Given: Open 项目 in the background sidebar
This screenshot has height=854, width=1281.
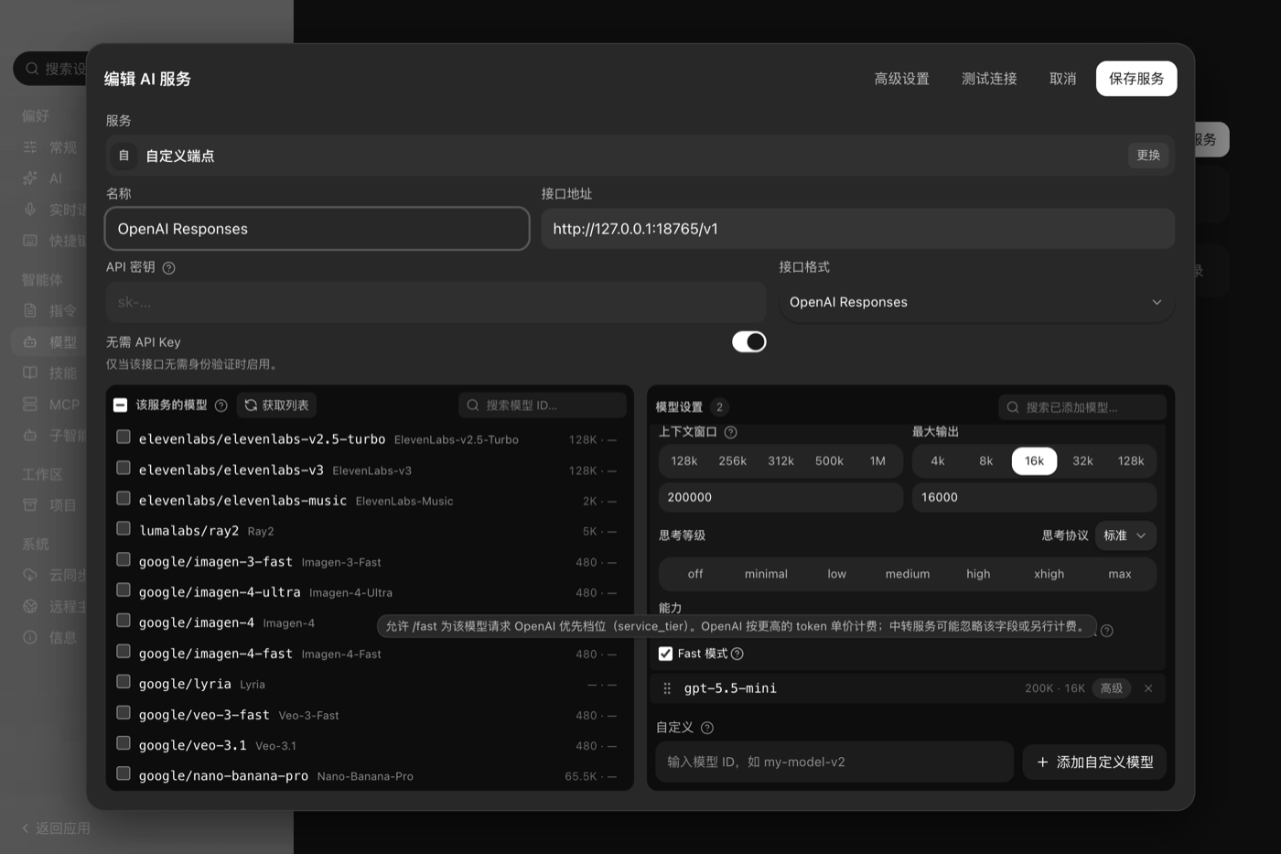Looking at the screenshot, I should coord(50,505).
